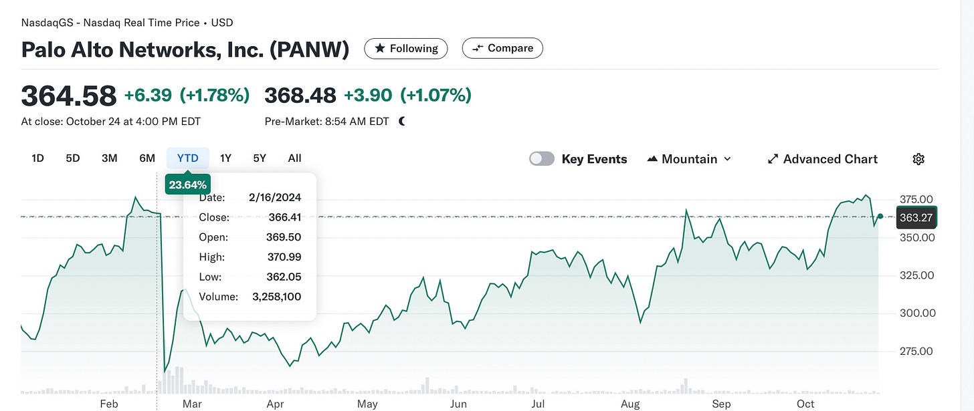Click the tooltip High value 370.99

(x=285, y=257)
